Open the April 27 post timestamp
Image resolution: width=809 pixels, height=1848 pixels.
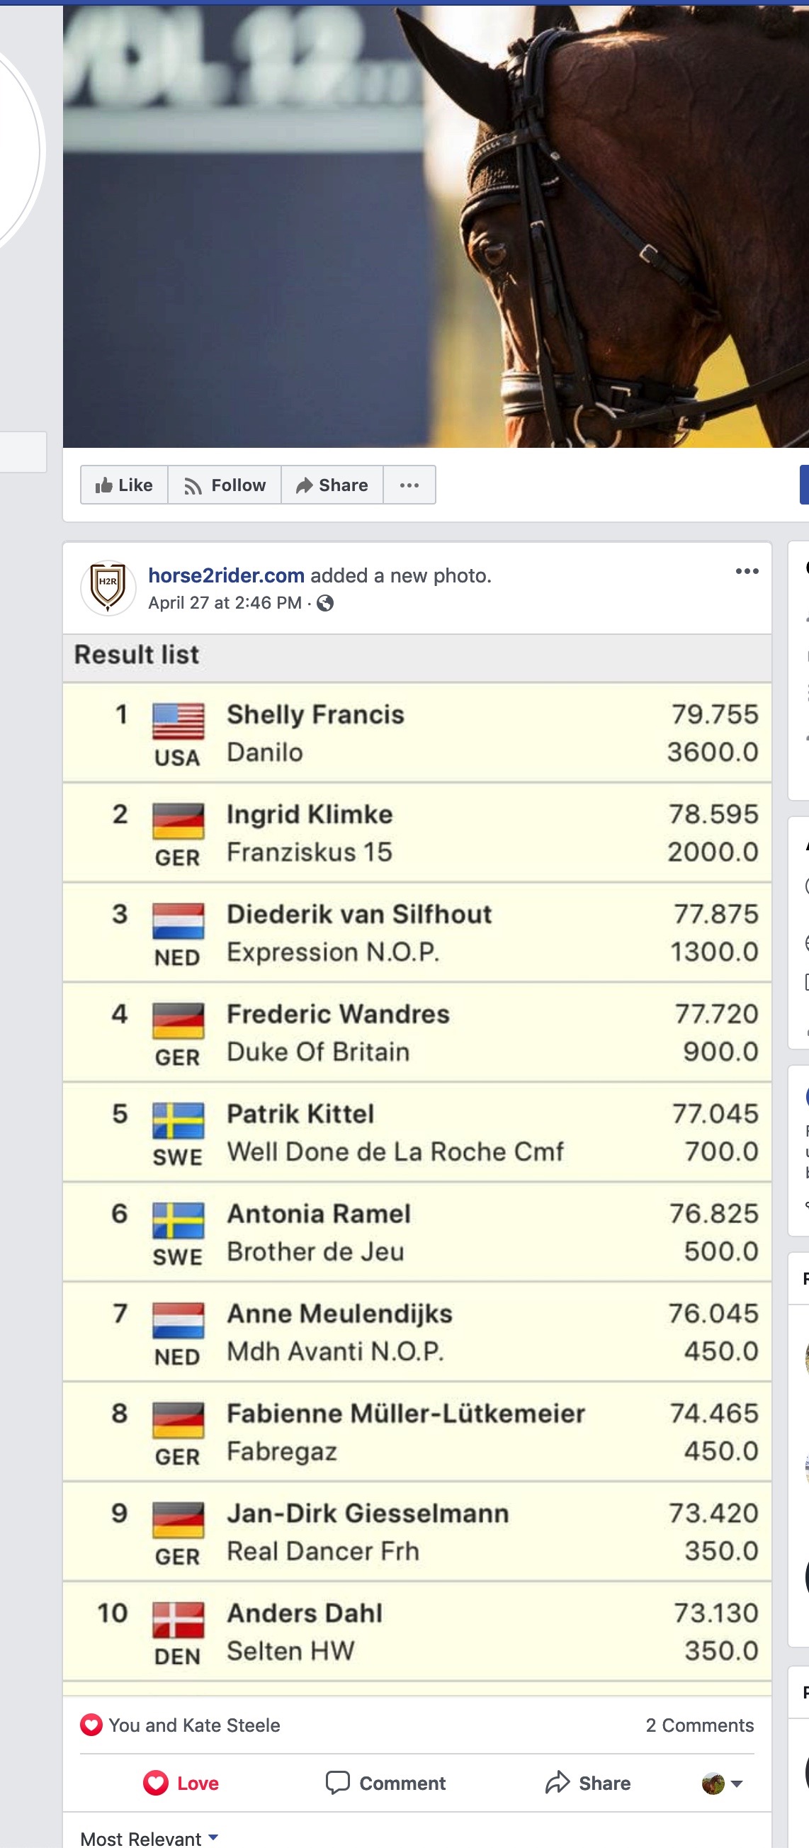(x=225, y=602)
